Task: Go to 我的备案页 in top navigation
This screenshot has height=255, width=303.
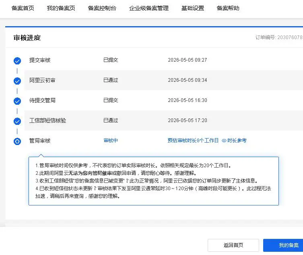Action: tap(61, 8)
